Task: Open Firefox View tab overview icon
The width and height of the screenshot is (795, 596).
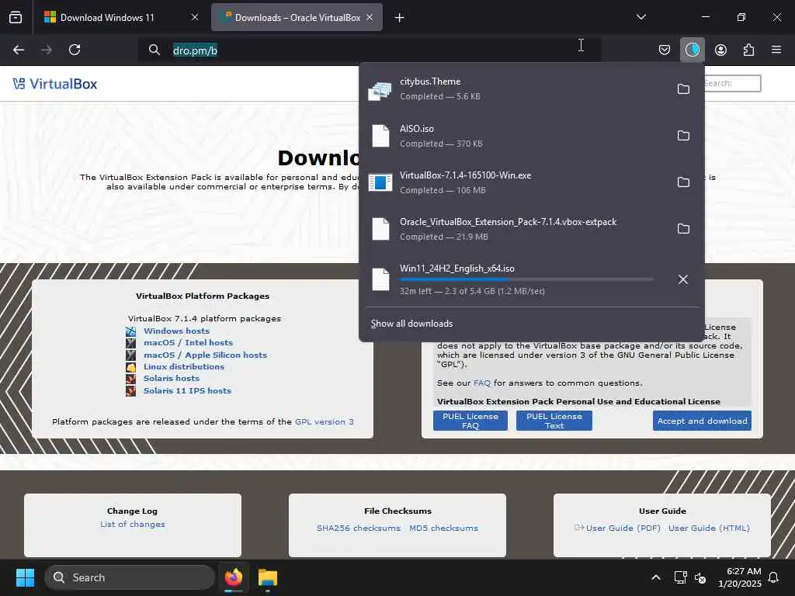Action: [16, 18]
